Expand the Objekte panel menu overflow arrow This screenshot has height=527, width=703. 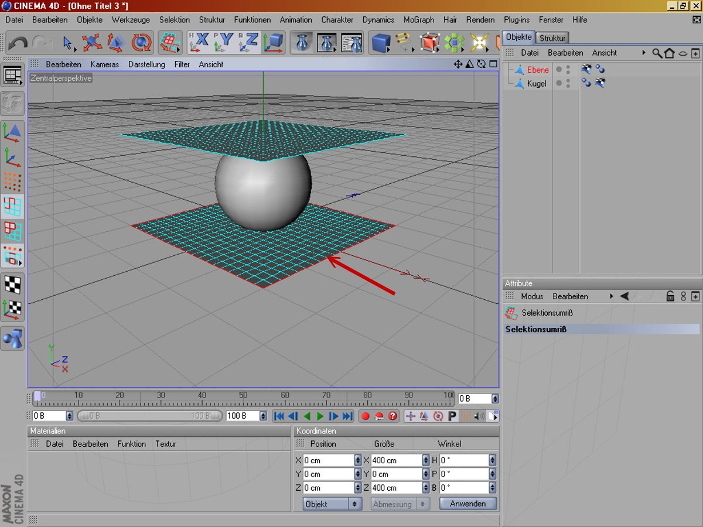tap(644, 53)
